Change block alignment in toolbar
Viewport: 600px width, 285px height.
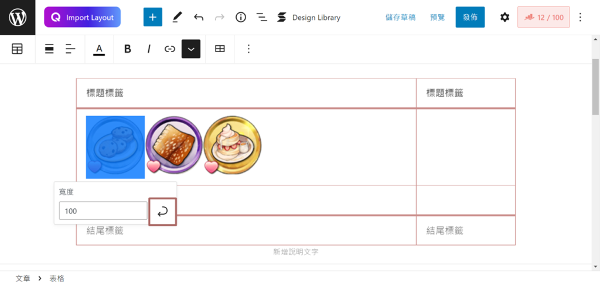tap(49, 49)
